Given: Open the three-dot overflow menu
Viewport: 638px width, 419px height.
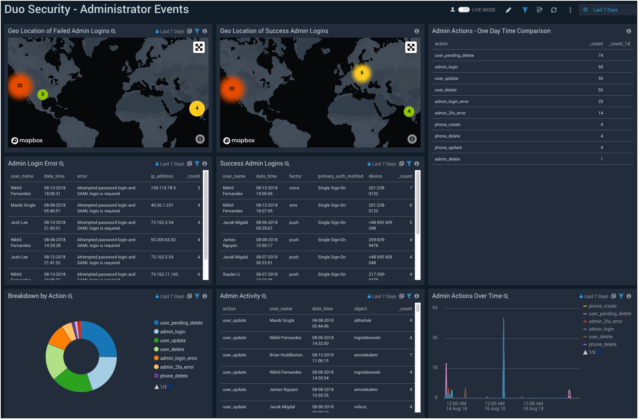Looking at the screenshot, I should click(570, 10).
